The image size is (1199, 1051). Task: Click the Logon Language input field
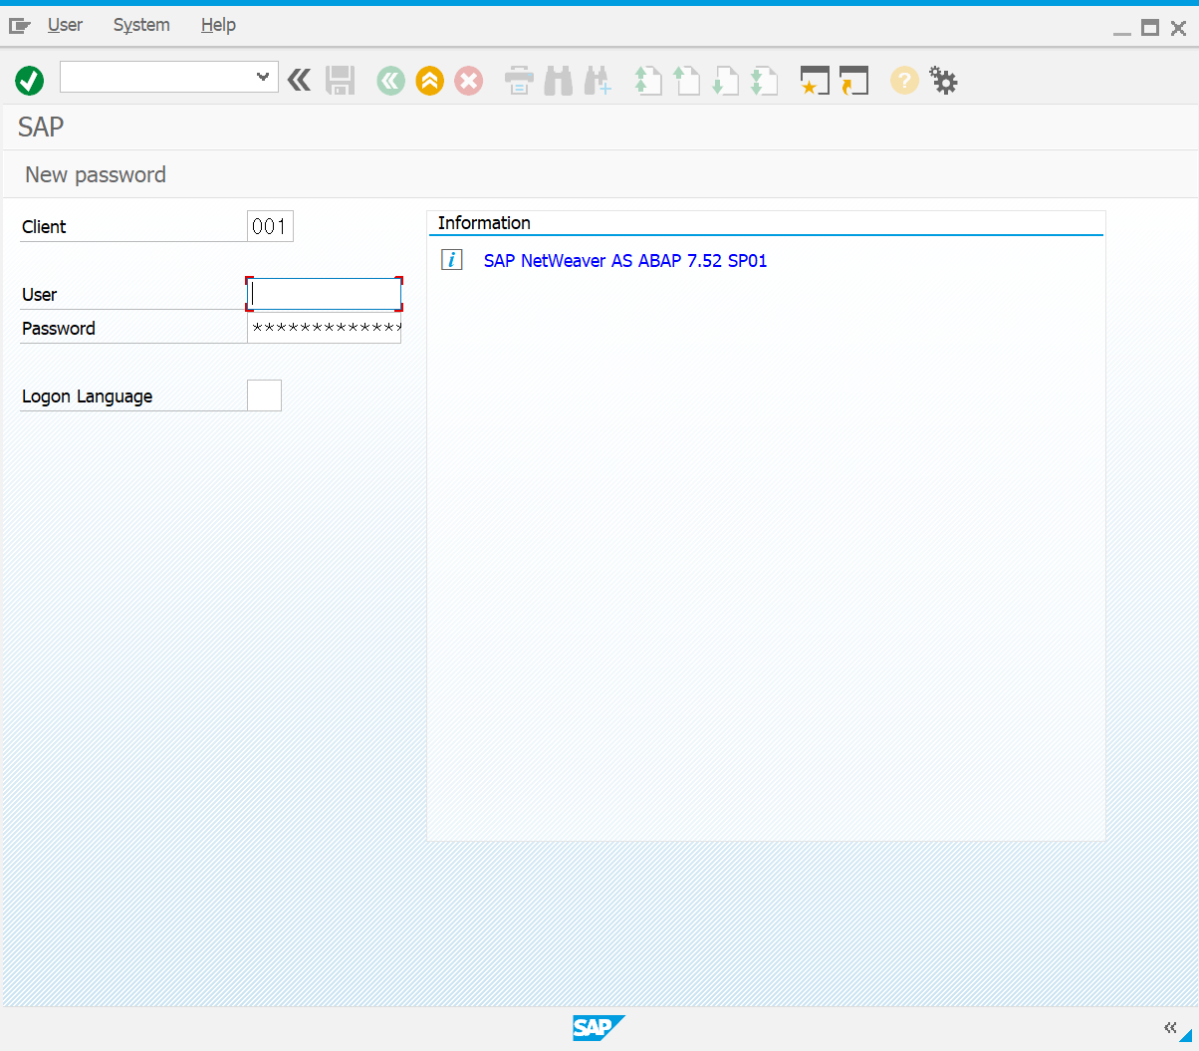(x=264, y=395)
